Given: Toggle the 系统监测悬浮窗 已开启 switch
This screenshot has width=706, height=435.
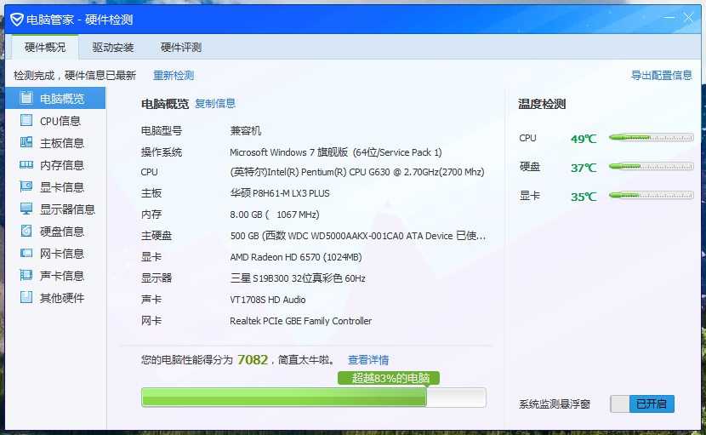Looking at the screenshot, I should 642,404.
